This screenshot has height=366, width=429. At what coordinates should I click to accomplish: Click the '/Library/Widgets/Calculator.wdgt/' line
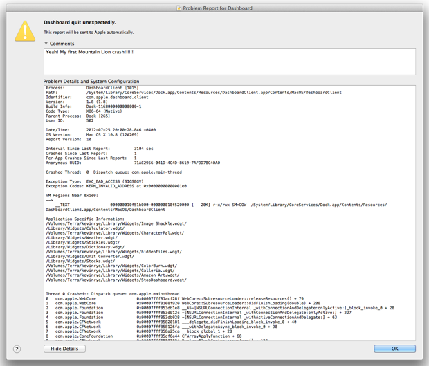pos(85,228)
